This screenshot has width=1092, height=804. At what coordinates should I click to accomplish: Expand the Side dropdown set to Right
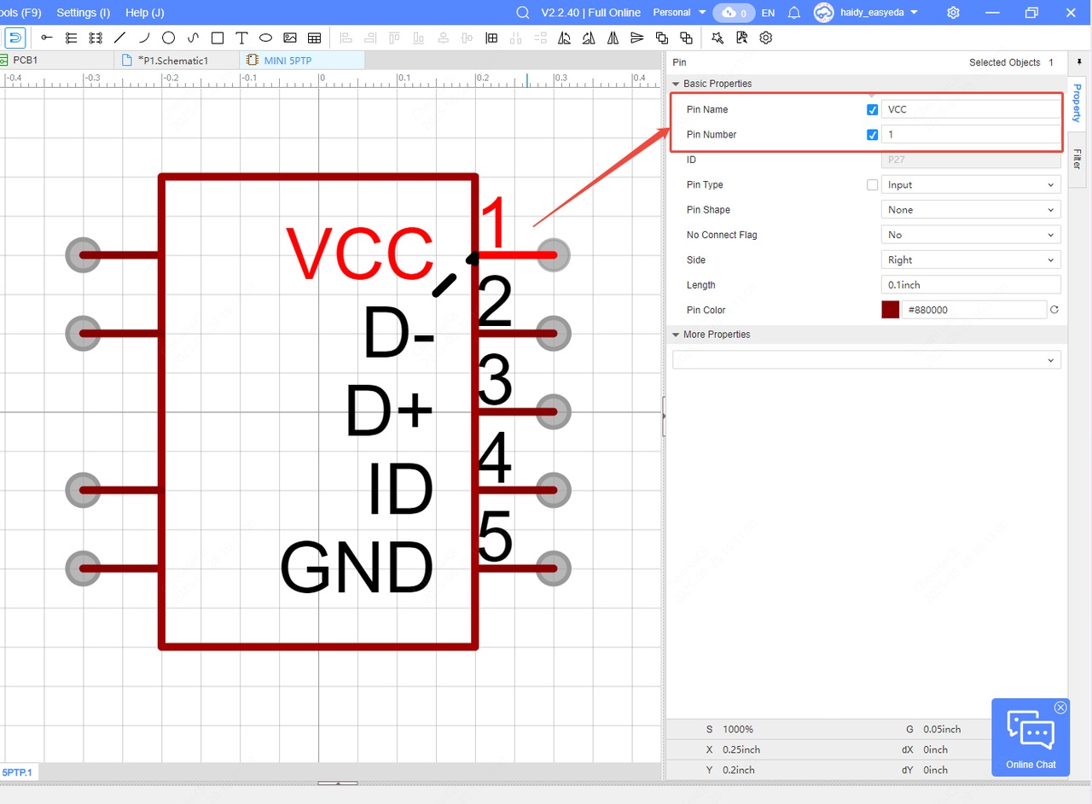(x=970, y=260)
